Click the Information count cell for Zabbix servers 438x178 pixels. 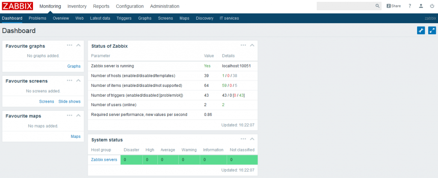[x=213, y=160]
